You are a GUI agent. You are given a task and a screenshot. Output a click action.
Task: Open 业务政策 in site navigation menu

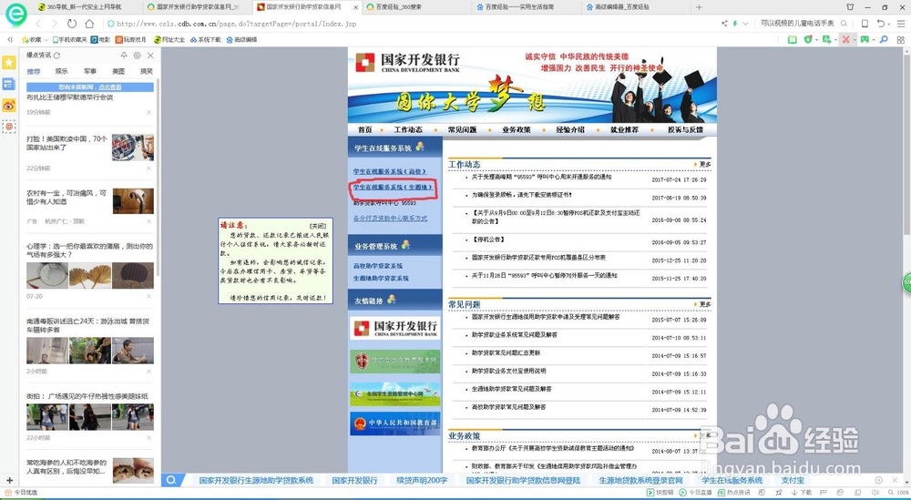pos(517,129)
